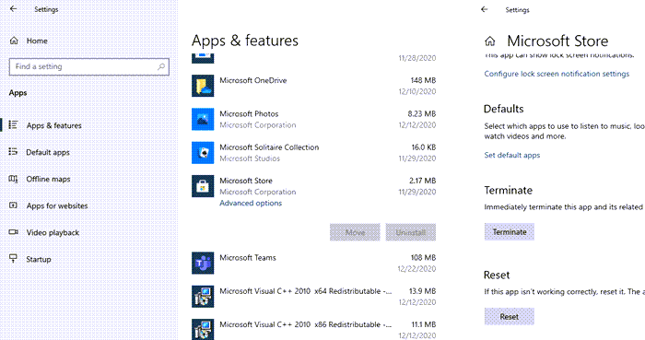Image resolution: width=645 pixels, height=340 pixels.
Task: Click Microsoft Store entry name in list
Action: point(246,181)
